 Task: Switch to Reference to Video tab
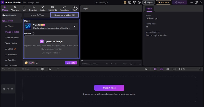(x=65, y=15)
